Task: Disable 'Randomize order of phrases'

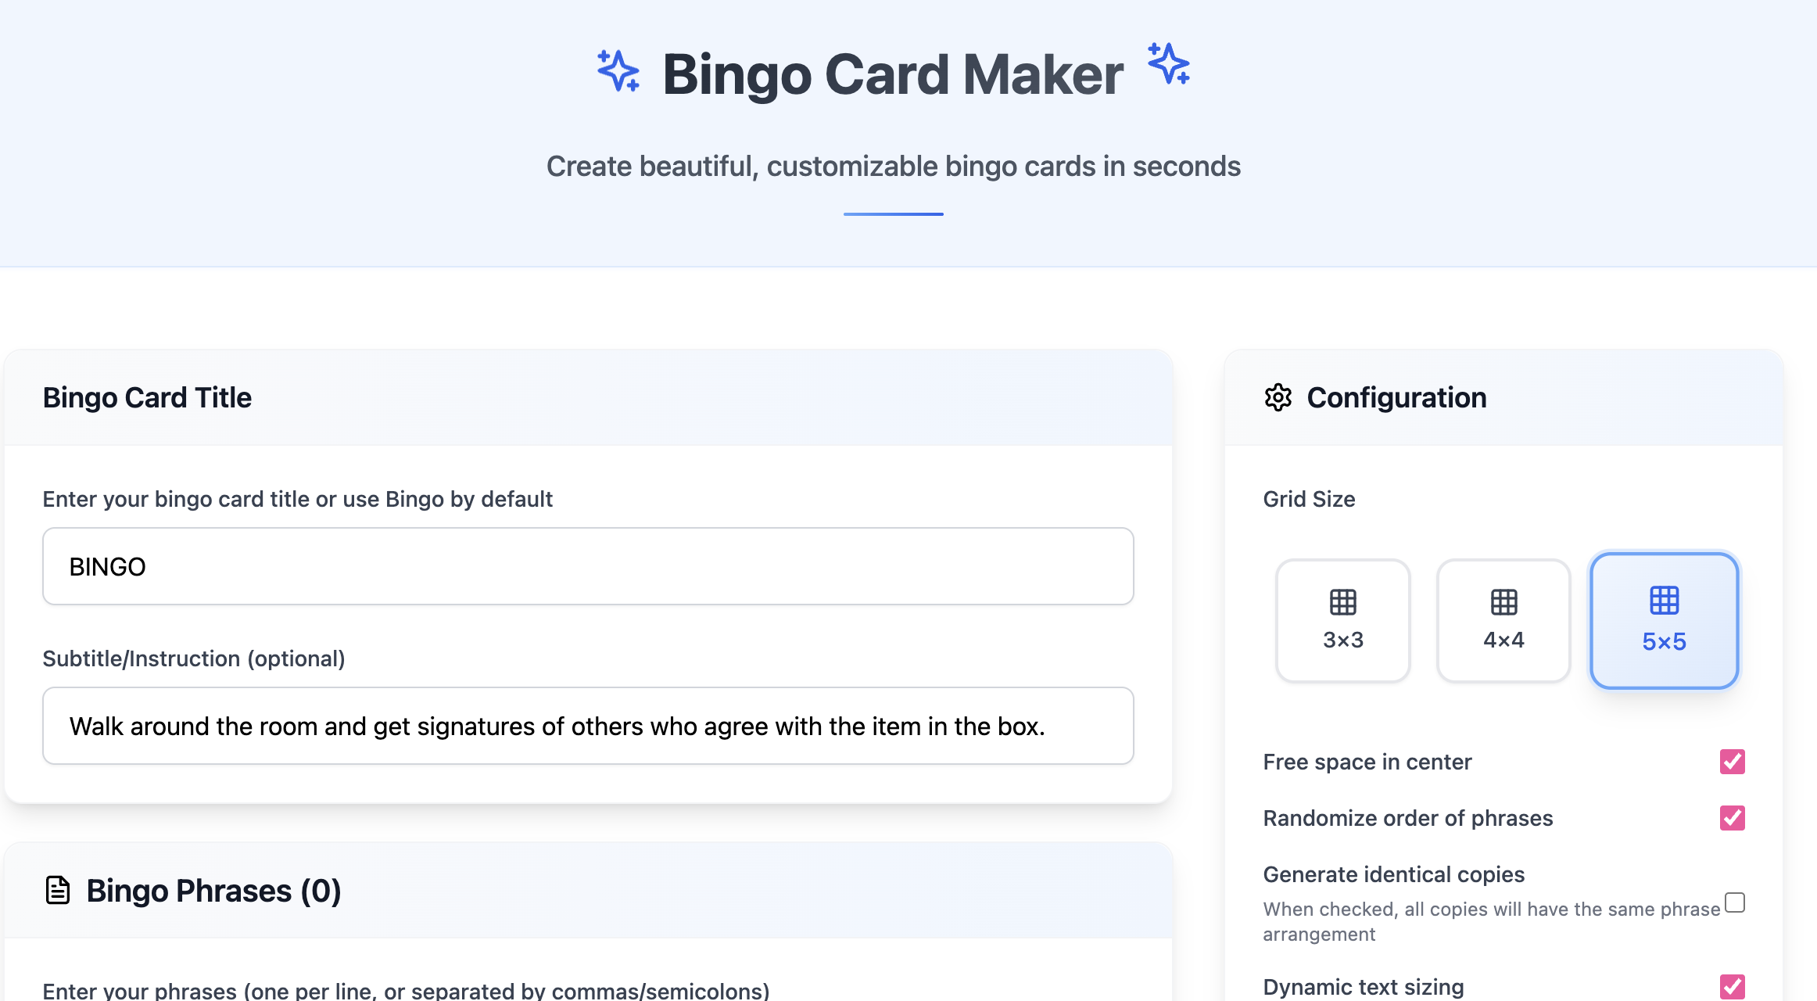Action: coord(1733,818)
